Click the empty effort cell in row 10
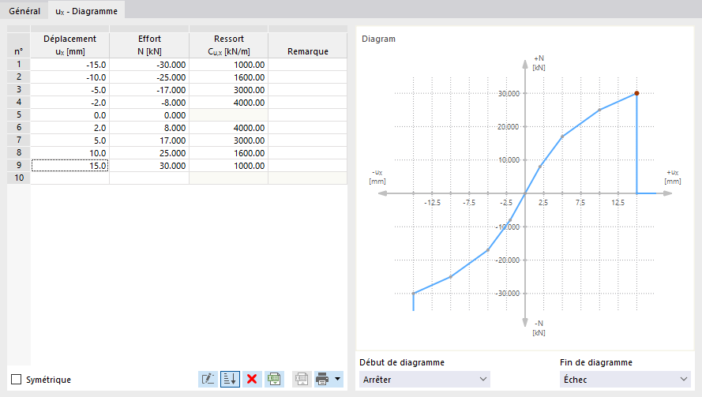Screen dimensions: 702x397 (x=149, y=178)
